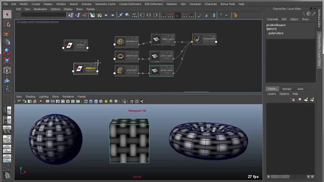
Task: Open viewport Renderer menu
Action: 68,97
